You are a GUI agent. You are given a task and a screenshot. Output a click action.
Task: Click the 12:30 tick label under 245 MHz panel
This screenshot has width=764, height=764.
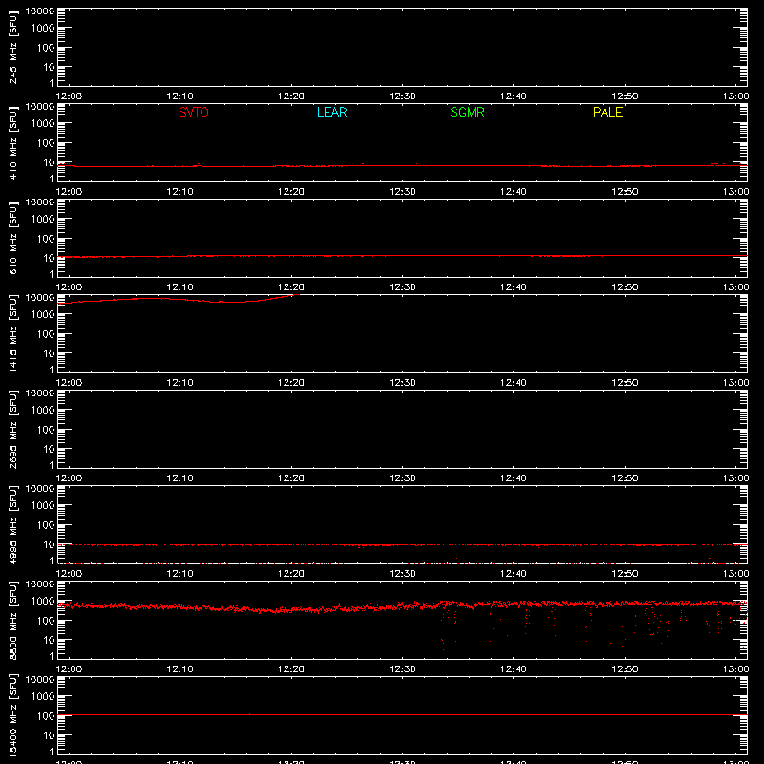pos(402,96)
